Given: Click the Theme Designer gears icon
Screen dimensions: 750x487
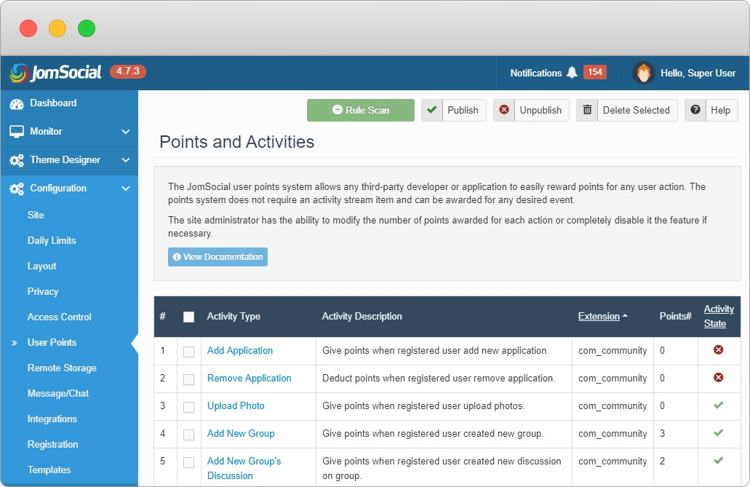Looking at the screenshot, I should 17,160.
